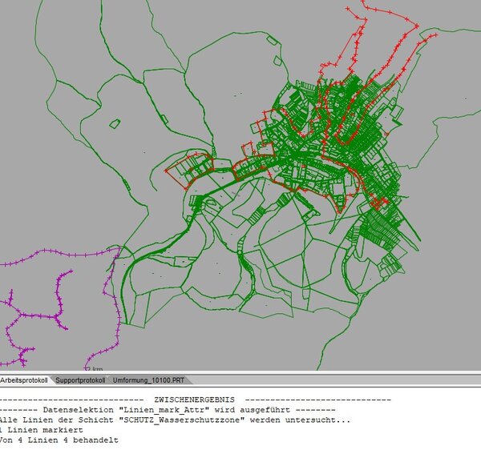Viewport: 481px width, 450px height.
Task: Click the empty gray map area top left
Action: (x=24, y=24)
